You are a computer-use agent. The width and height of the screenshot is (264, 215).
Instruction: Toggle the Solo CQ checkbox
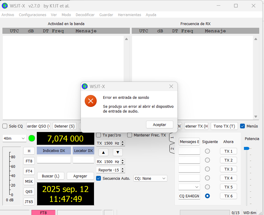(5, 126)
